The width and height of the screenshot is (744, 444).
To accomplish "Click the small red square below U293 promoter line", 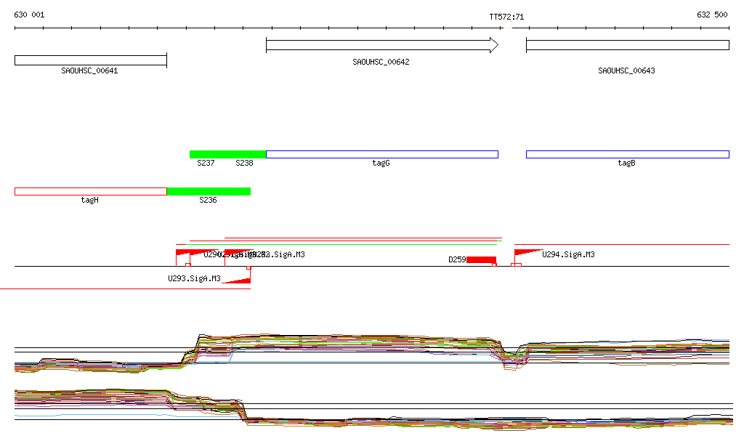I will 249,268.
